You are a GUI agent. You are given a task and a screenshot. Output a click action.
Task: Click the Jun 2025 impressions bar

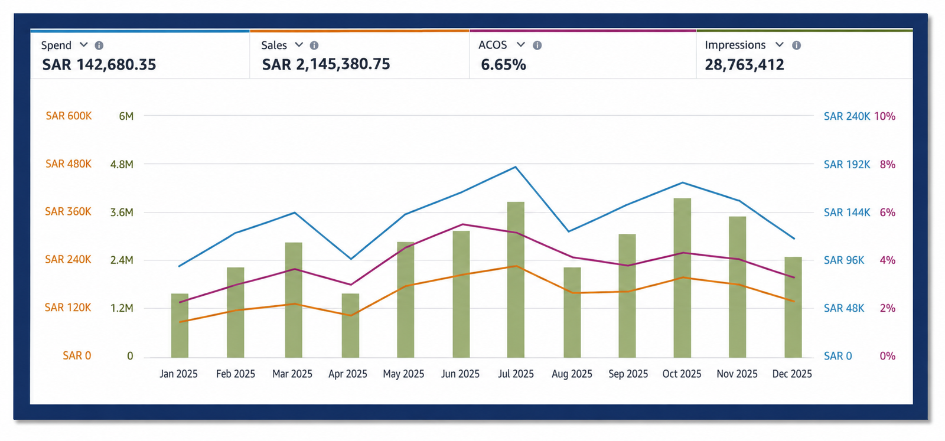[461, 294]
